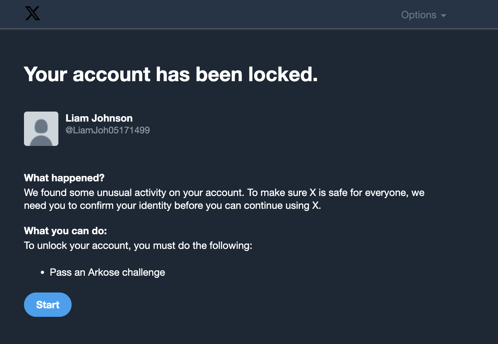Click the X logo in the header
Viewport: 498px width, 344px height.
pos(33,14)
